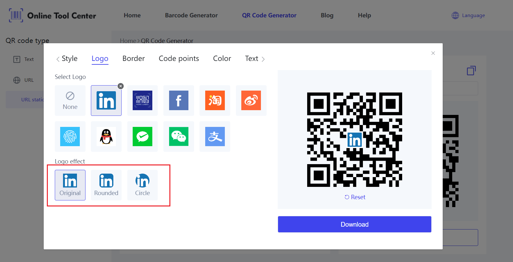Select the URL static option in the sidebar
Viewport: 513px width, 262px height.
coord(25,99)
